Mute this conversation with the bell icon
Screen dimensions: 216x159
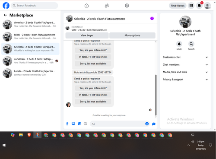click(179, 44)
